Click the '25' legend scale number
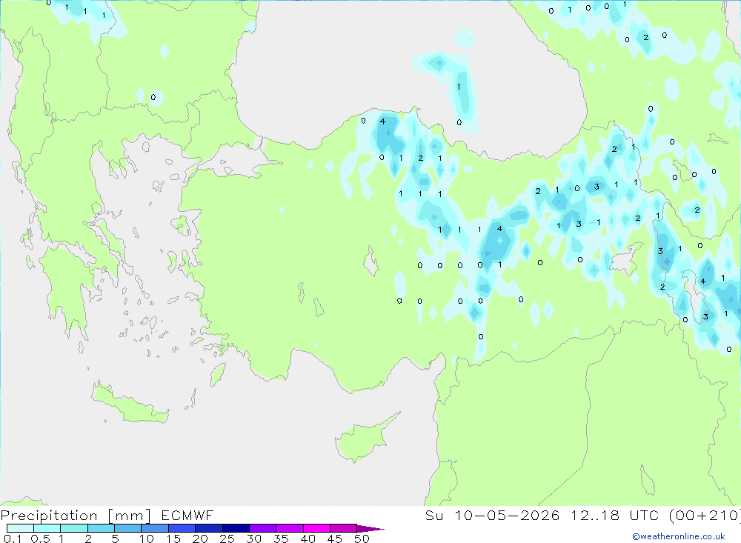741x543 pixels. 227,539
